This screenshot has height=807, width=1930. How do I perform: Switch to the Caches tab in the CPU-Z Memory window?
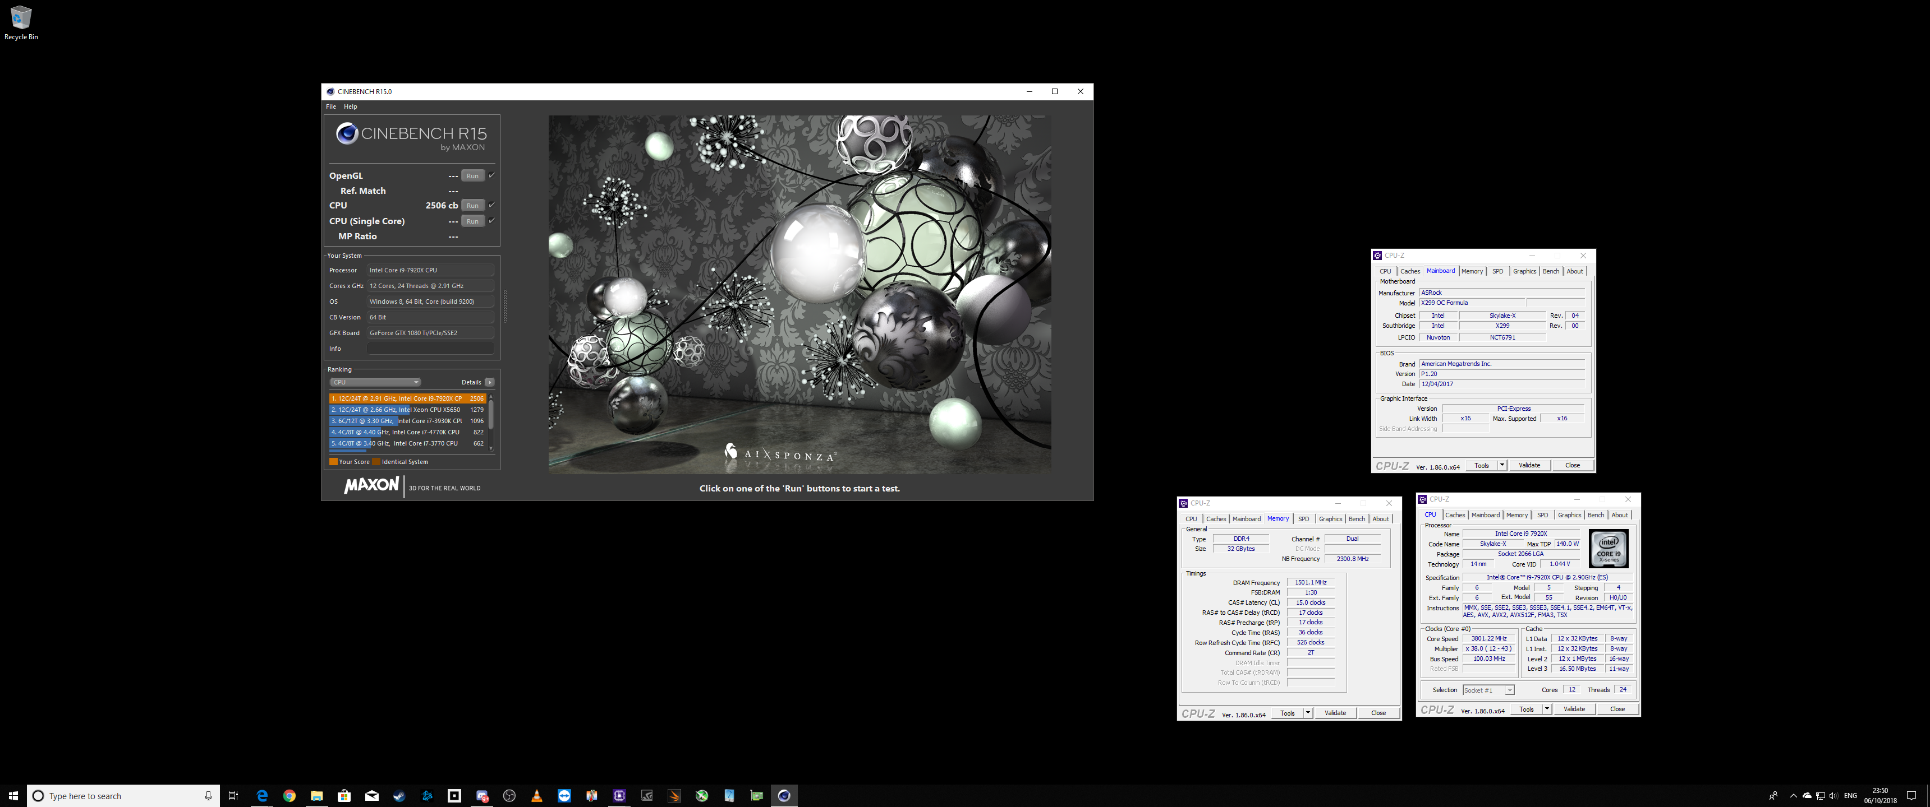1216,519
